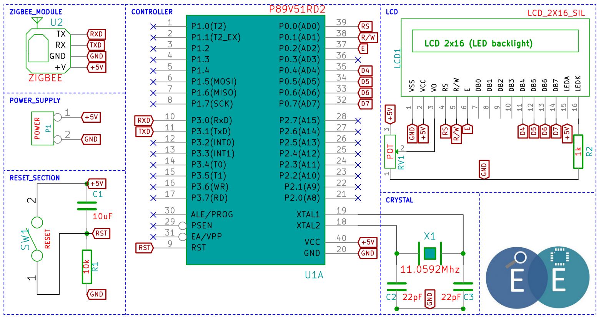
Task: Click the RXD net flag on Zigbee TX
Action: 96,34
